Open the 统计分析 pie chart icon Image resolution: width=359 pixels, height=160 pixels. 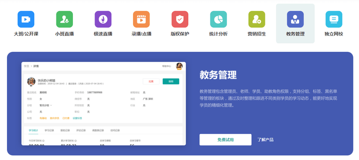219,19
